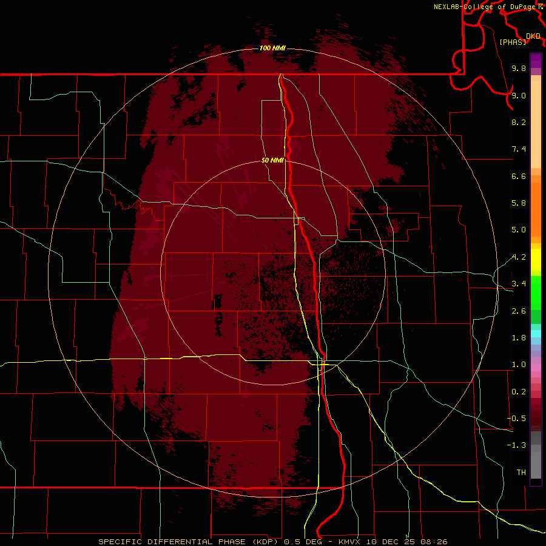The width and height of the screenshot is (546, 546).
Task: Click the 5.0 value on color scale
Action: (x=519, y=230)
